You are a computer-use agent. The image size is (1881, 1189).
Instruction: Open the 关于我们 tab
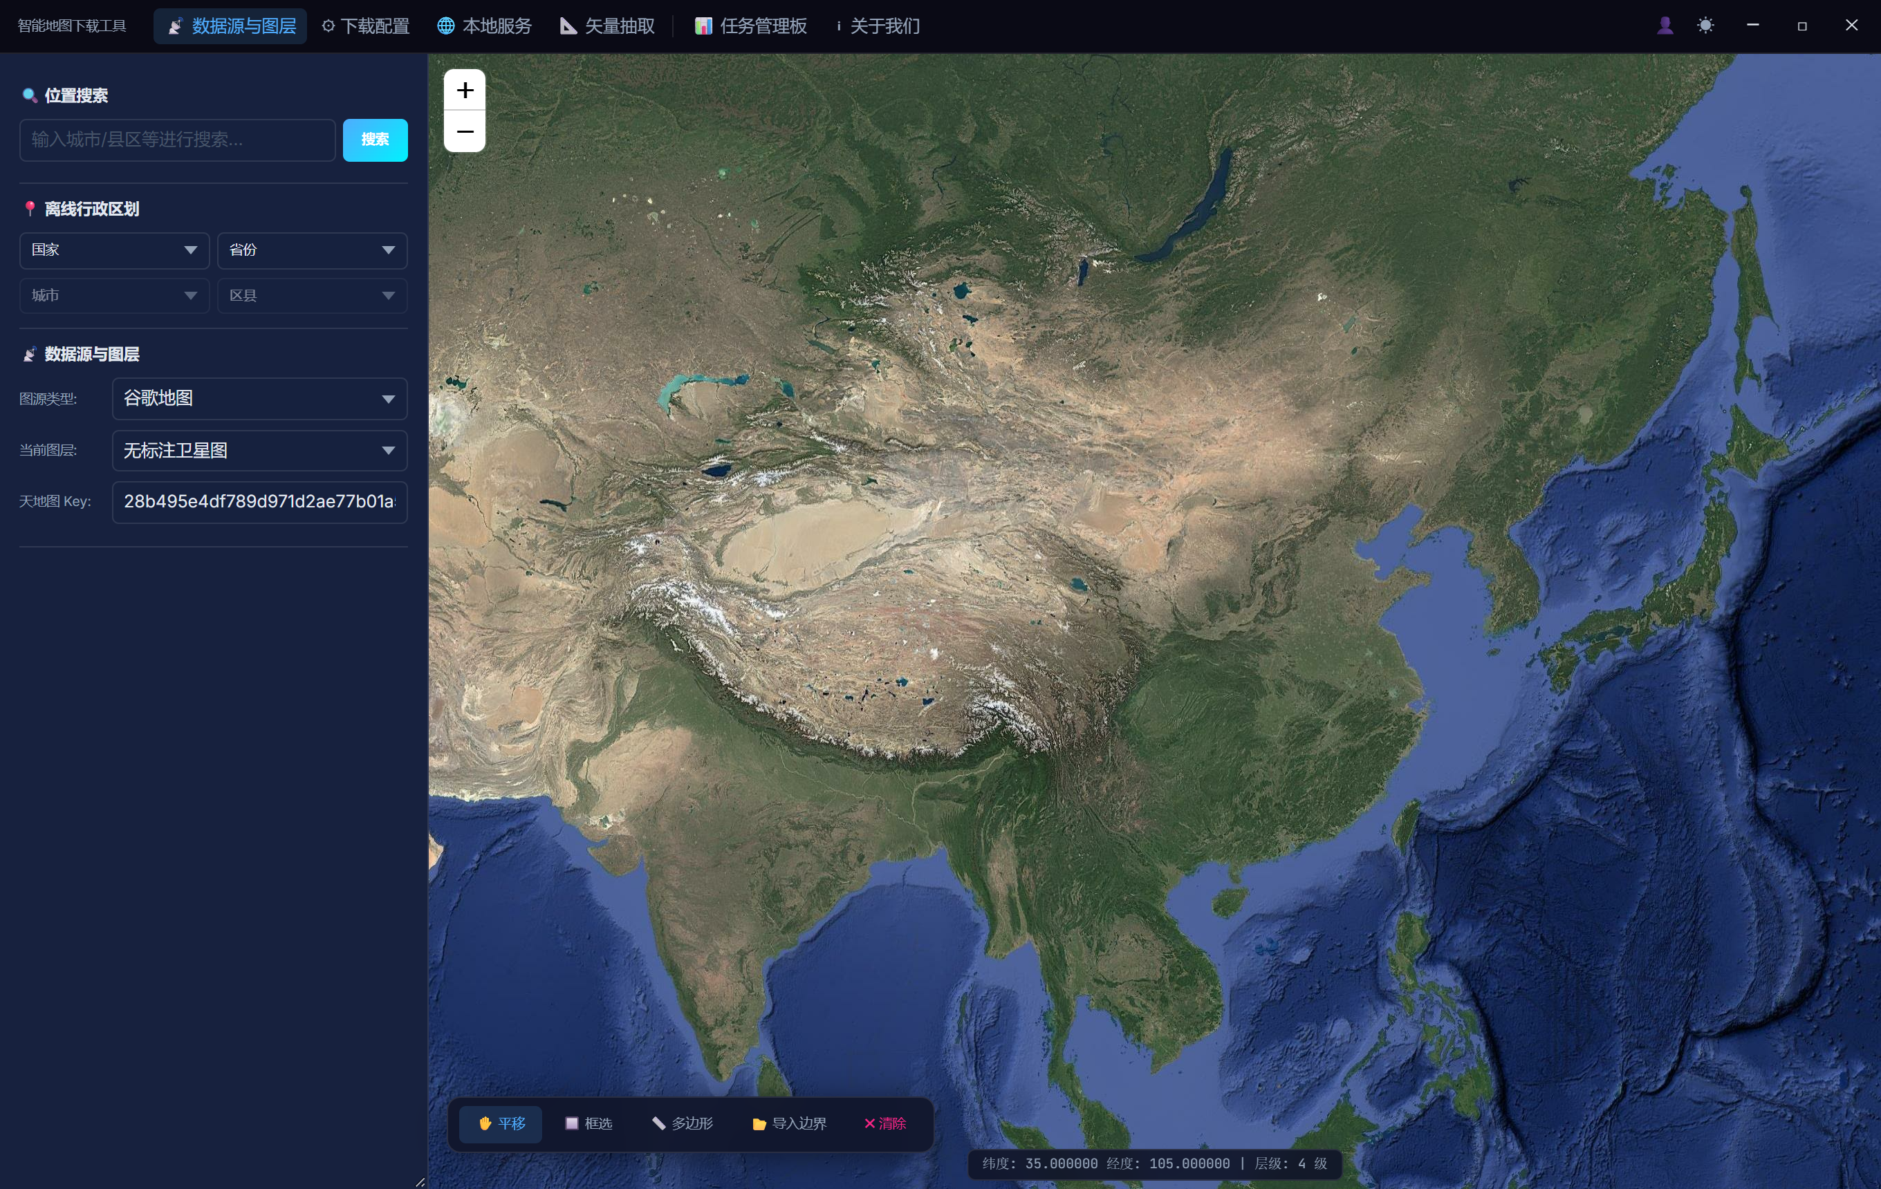tap(878, 26)
